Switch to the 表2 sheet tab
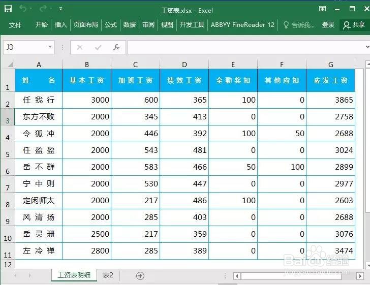Screen dimensions: 370x285 click(108, 275)
